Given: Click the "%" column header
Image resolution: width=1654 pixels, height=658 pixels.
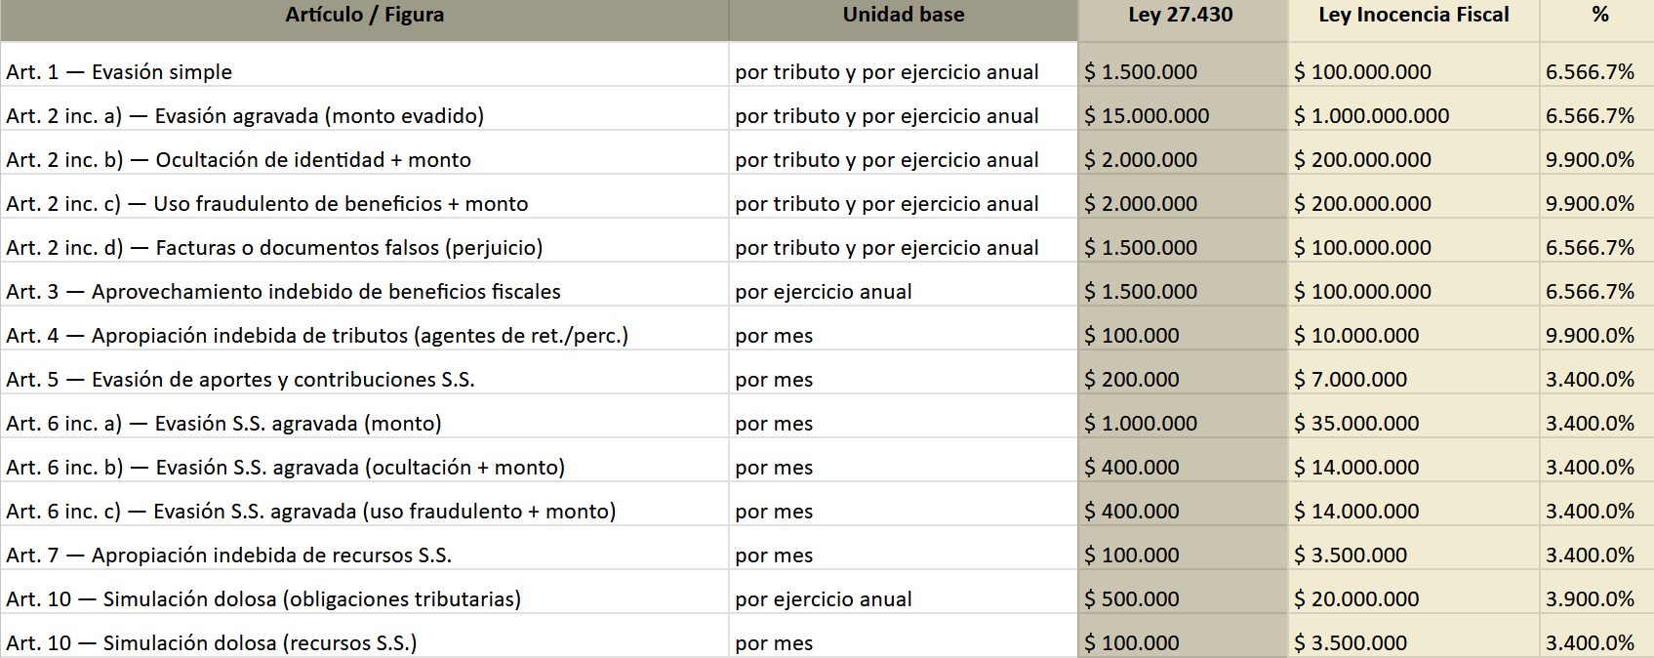Looking at the screenshot, I should [x=1599, y=16].
